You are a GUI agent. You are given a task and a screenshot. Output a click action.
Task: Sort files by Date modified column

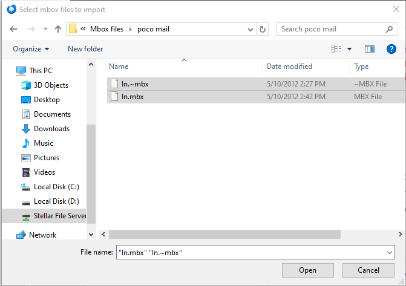[290, 67]
